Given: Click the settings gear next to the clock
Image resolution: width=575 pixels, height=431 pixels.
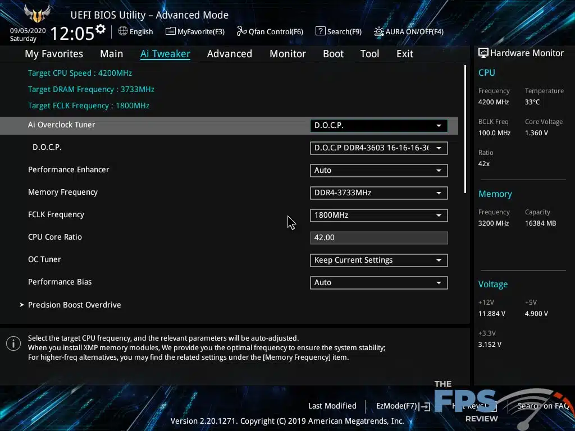Looking at the screenshot, I should pyautogui.click(x=101, y=29).
